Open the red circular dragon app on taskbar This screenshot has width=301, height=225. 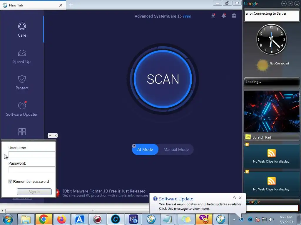coord(98,219)
